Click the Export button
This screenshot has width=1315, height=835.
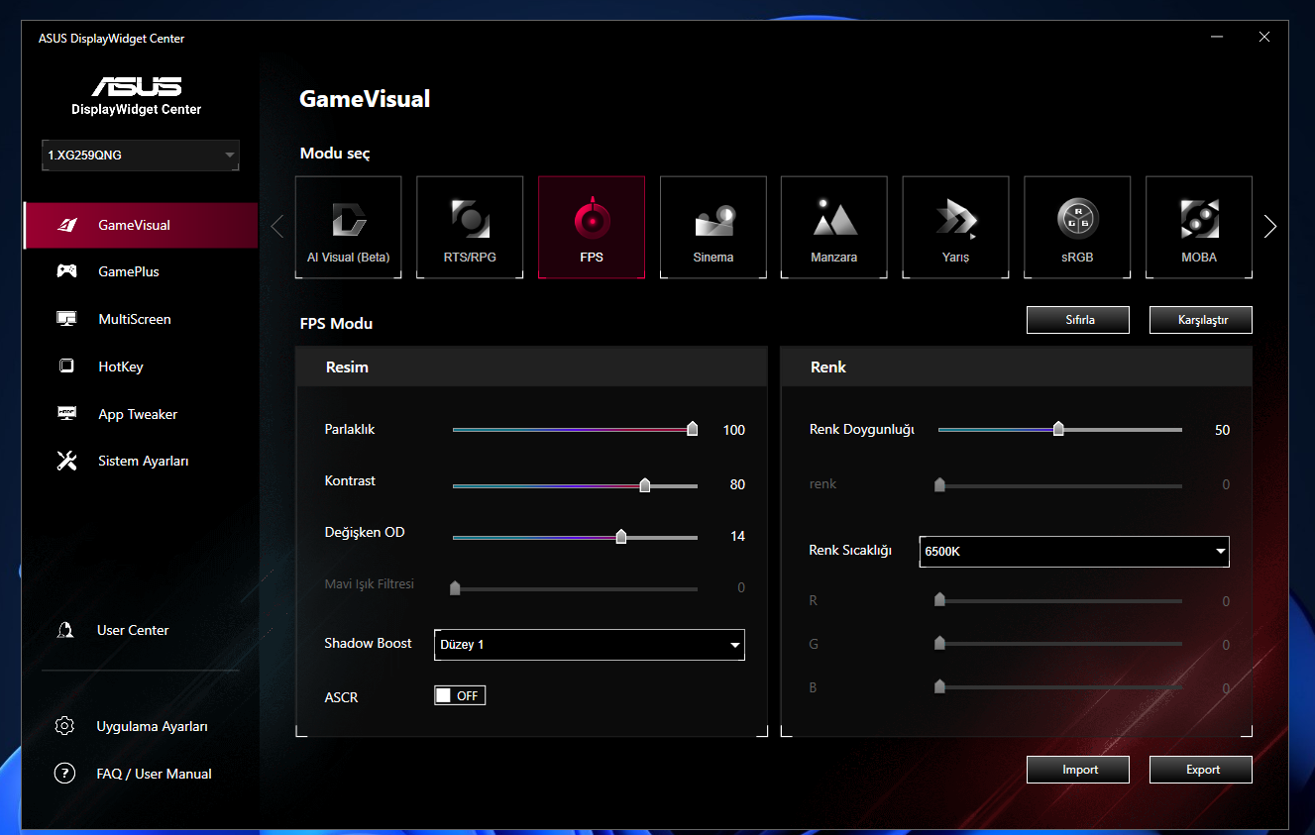1201,770
